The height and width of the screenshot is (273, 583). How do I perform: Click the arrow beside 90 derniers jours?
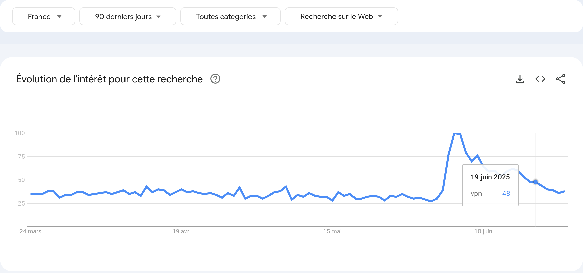click(x=158, y=17)
